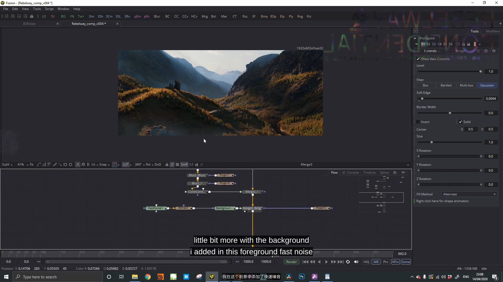Open the Script menu

(49, 9)
